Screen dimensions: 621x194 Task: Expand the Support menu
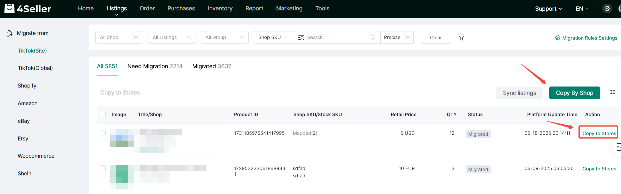pos(548,9)
